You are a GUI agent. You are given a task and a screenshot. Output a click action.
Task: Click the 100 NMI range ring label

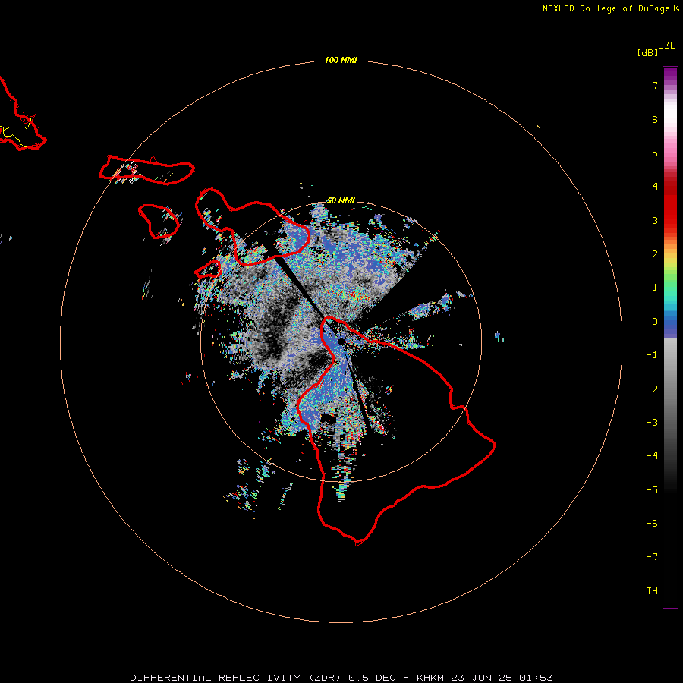pos(341,60)
